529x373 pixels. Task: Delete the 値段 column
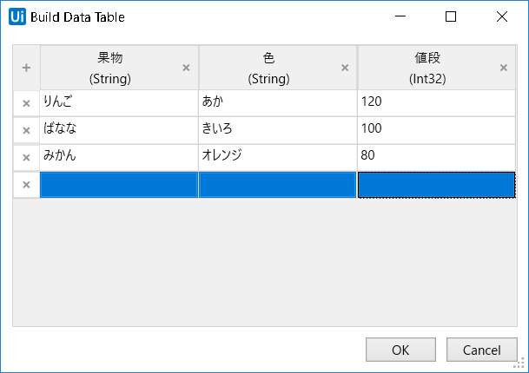point(503,68)
